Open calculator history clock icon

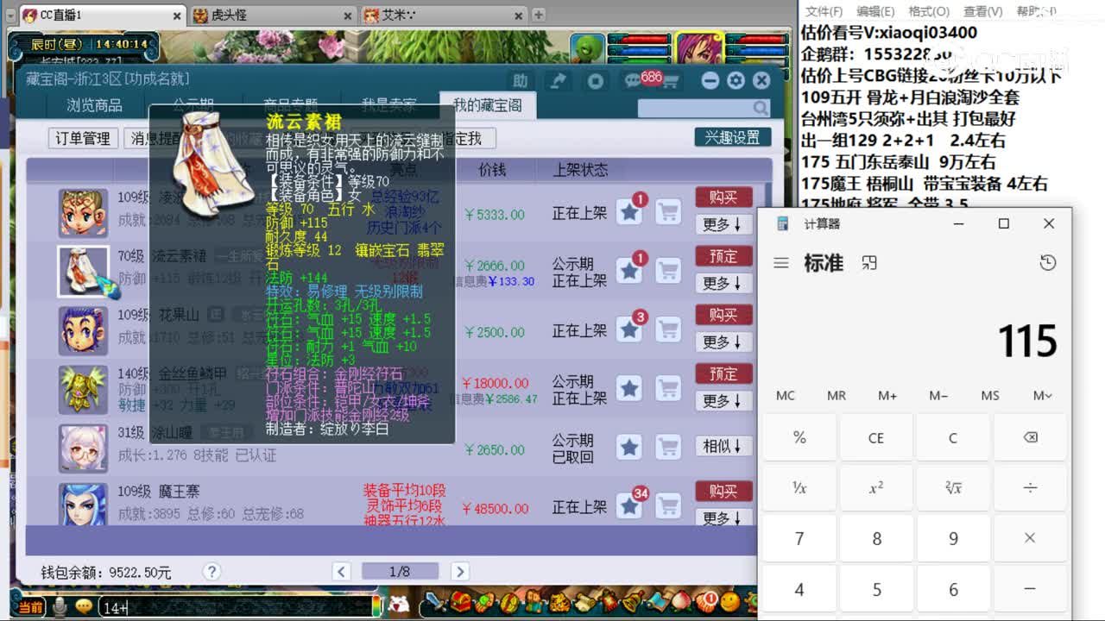click(1047, 263)
